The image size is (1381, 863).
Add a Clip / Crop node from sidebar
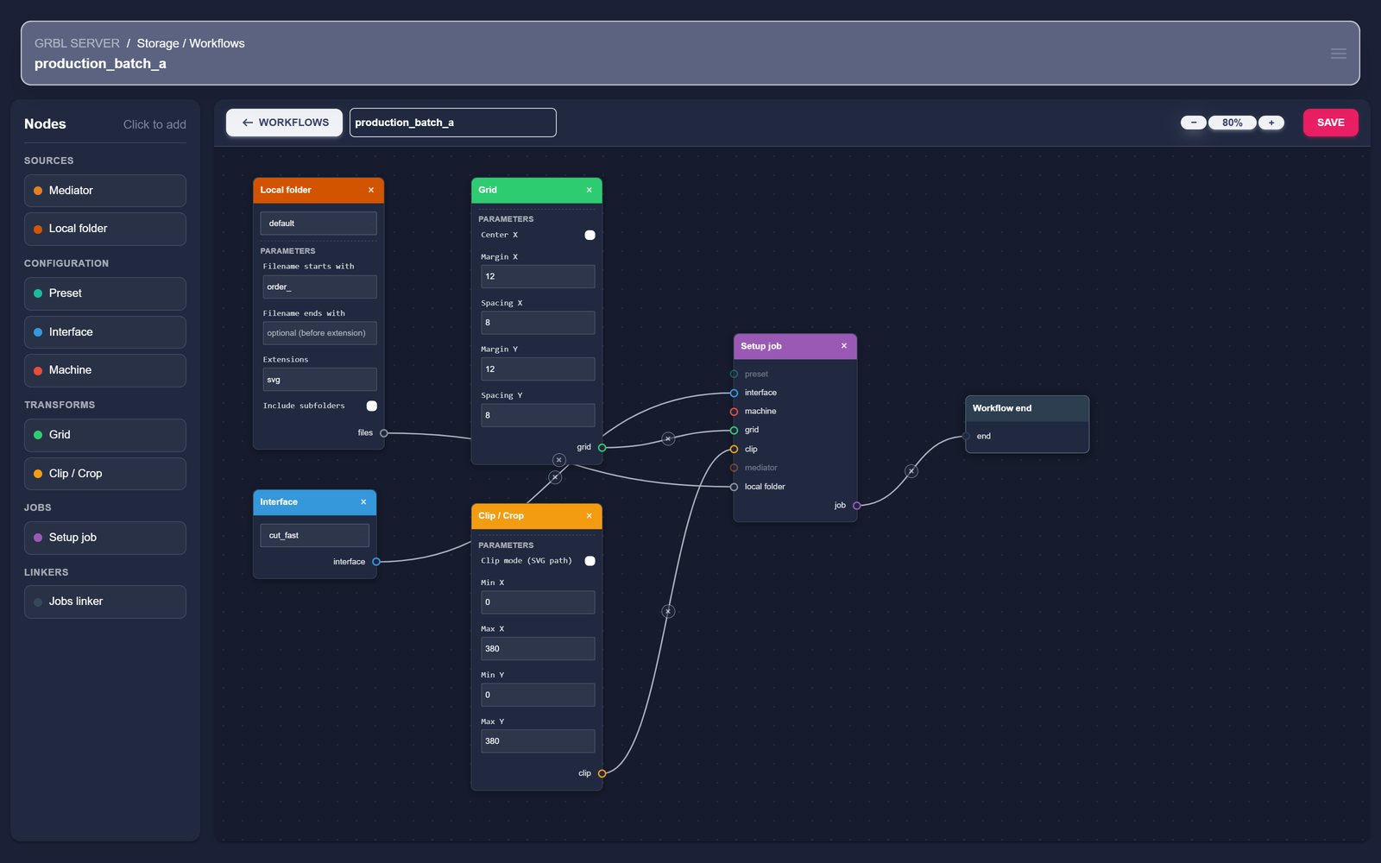[x=105, y=474]
